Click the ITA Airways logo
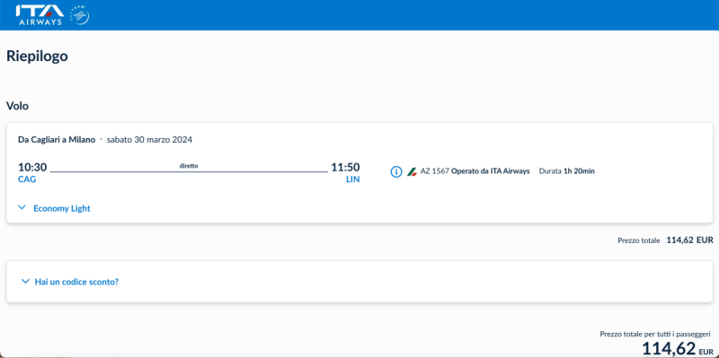 point(39,15)
